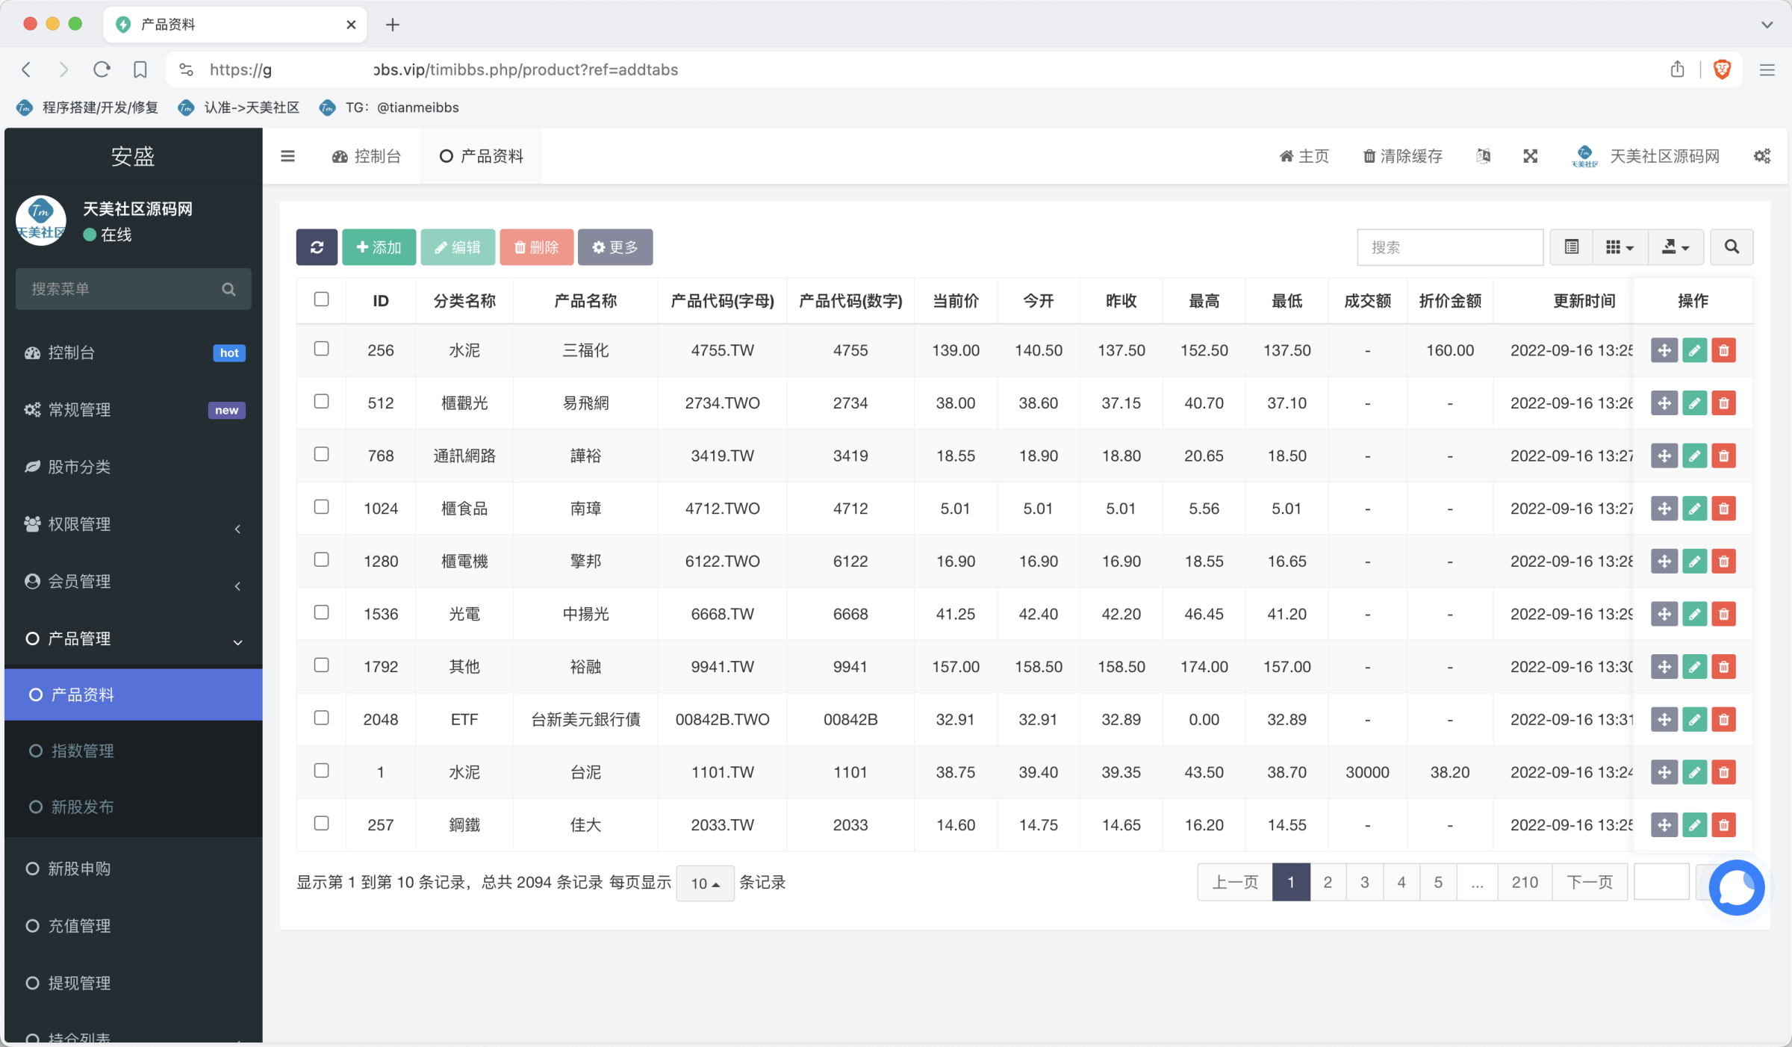
Task: Click the table toggle view icon
Action: [1572, 247]
